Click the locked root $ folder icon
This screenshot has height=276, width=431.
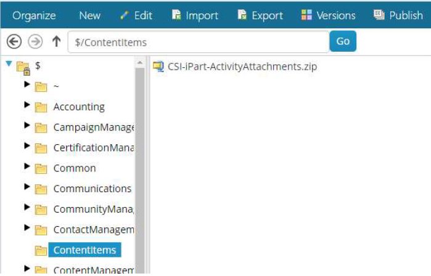pyautogui.click(x=23, y=67)
